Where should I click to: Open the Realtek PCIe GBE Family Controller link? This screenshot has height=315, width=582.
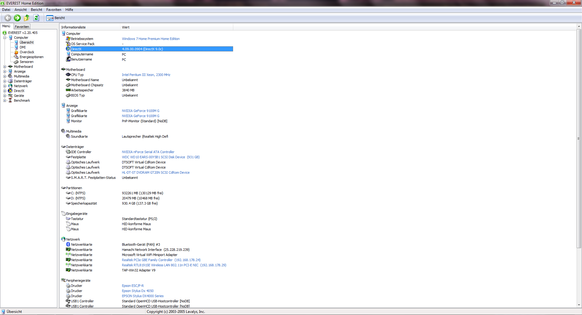tap(161, 260)
